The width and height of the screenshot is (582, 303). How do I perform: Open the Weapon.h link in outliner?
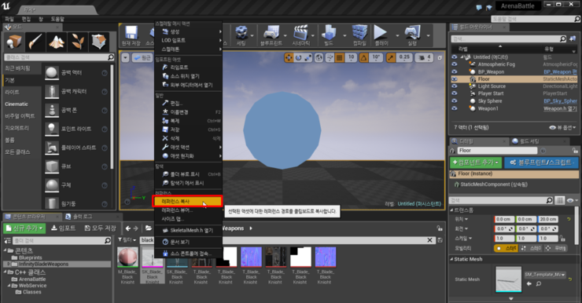[x=561, y=108]
